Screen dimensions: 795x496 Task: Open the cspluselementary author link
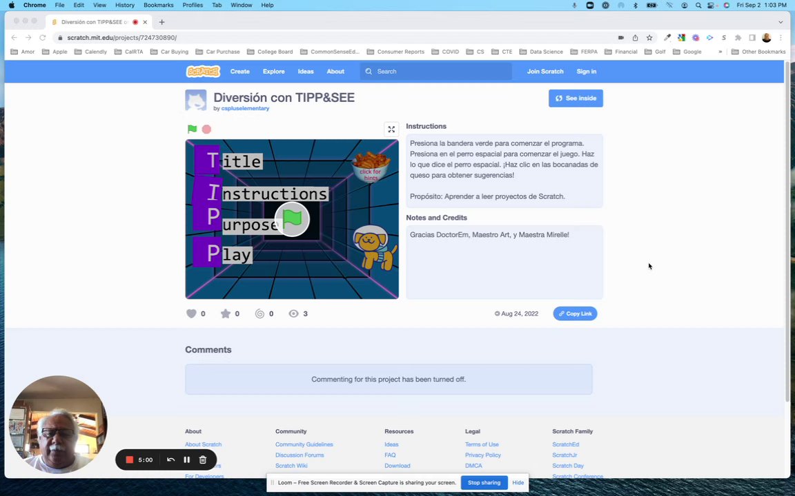pos(246,108)
